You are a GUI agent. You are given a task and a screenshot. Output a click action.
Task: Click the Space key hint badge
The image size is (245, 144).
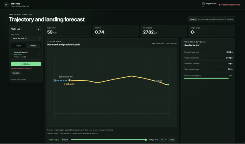point(193,19)
